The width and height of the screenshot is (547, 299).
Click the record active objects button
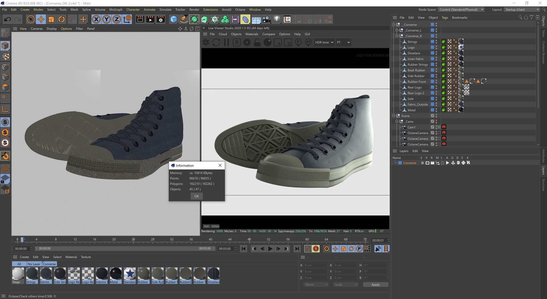[308, 249]
